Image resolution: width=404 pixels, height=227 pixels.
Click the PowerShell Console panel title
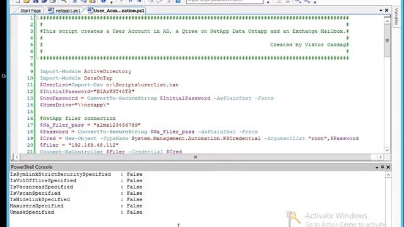pyautogui.click(x=32, y=167)
